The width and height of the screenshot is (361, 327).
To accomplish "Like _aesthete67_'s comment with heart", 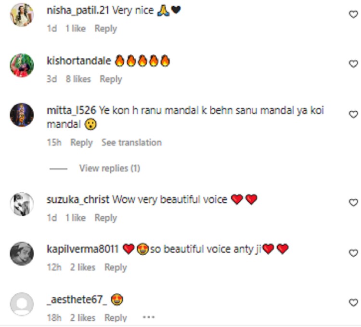I will coord(353,302).
